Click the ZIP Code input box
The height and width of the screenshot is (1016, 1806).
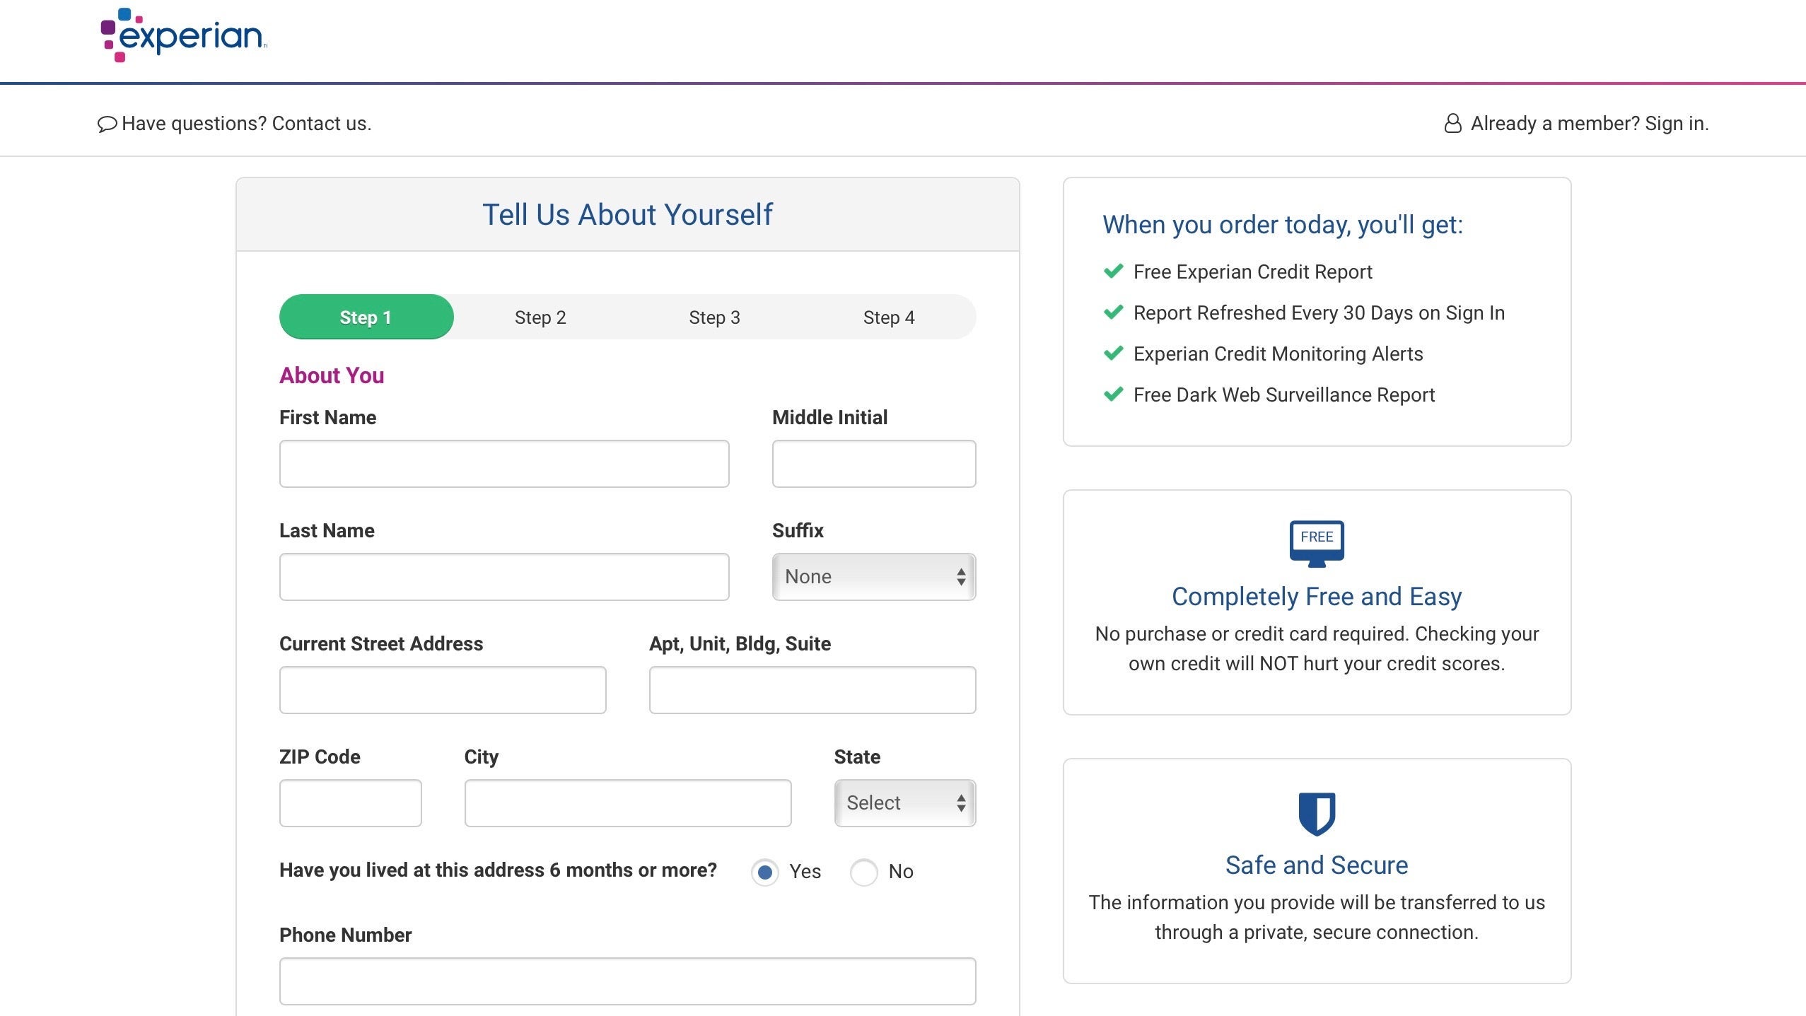tap(350, 803)
